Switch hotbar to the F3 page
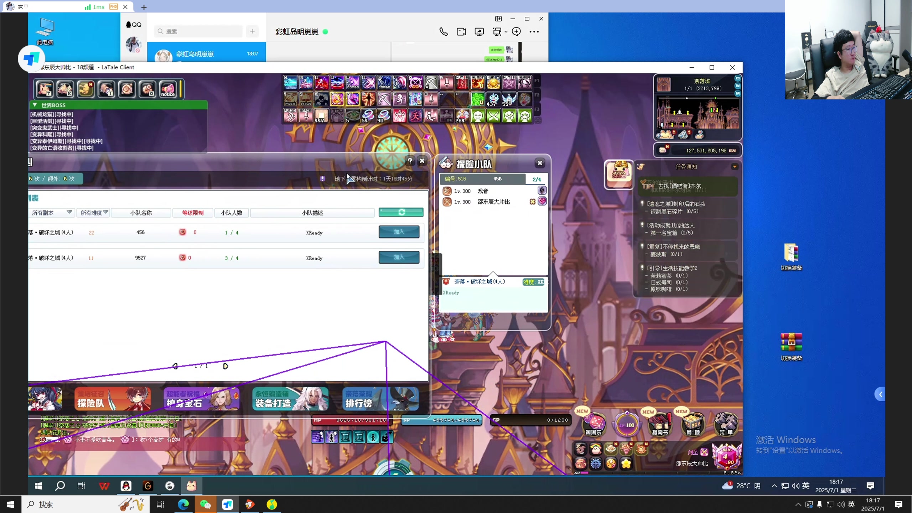 (x=537, y=109)
